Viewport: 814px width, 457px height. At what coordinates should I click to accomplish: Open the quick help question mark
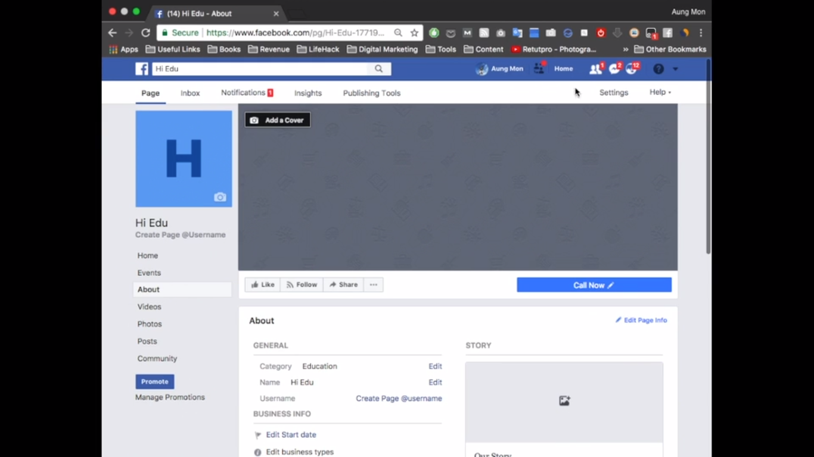[658, 69]
